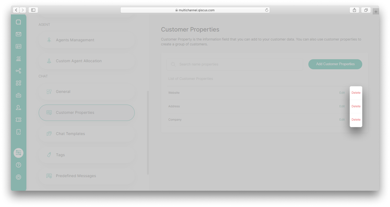Open the chat inbox icon in sidebar
This screenshot has height=207, width=390.
pos(19,22)
